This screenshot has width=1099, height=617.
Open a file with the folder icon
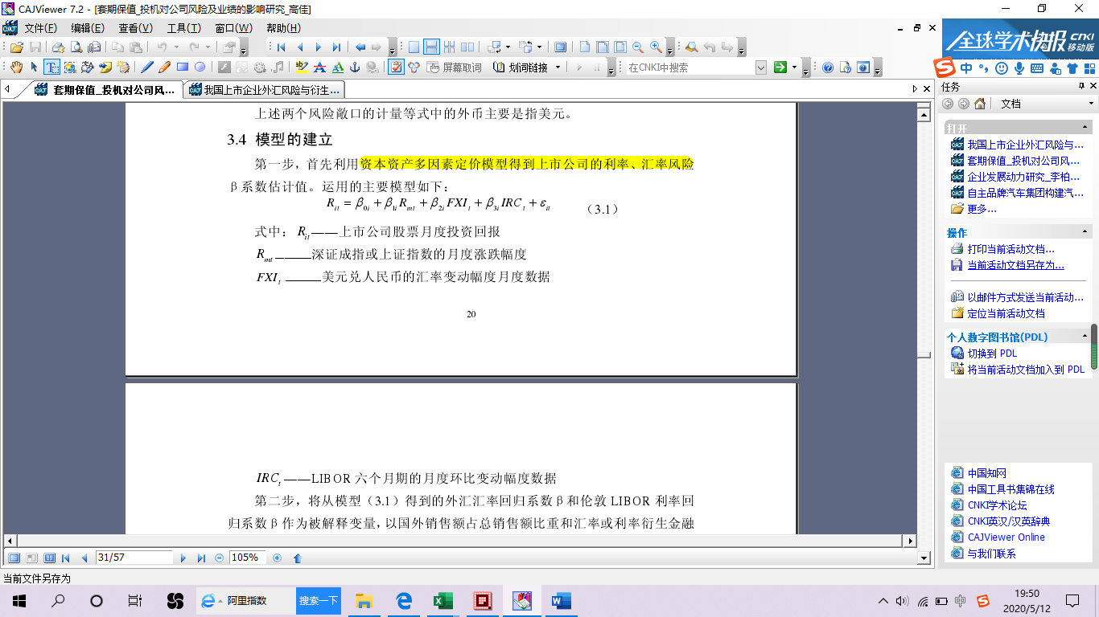[x=16, y=47]
